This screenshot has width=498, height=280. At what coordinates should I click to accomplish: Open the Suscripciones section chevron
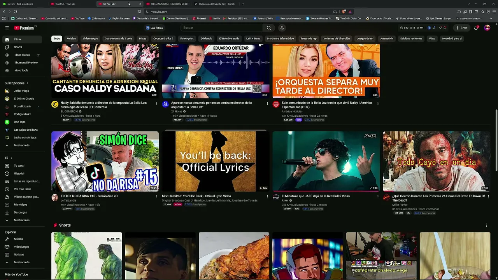point(28,83)
